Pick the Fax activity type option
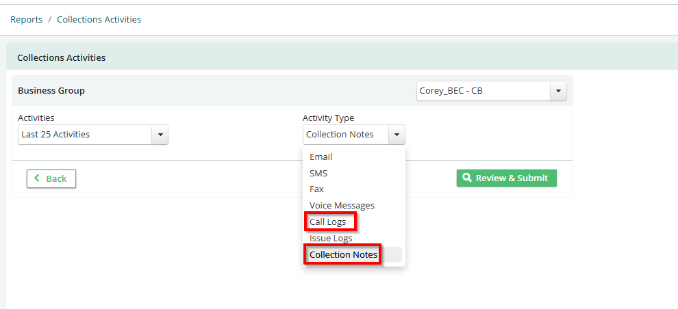678x309 pixels. point(316,189)
